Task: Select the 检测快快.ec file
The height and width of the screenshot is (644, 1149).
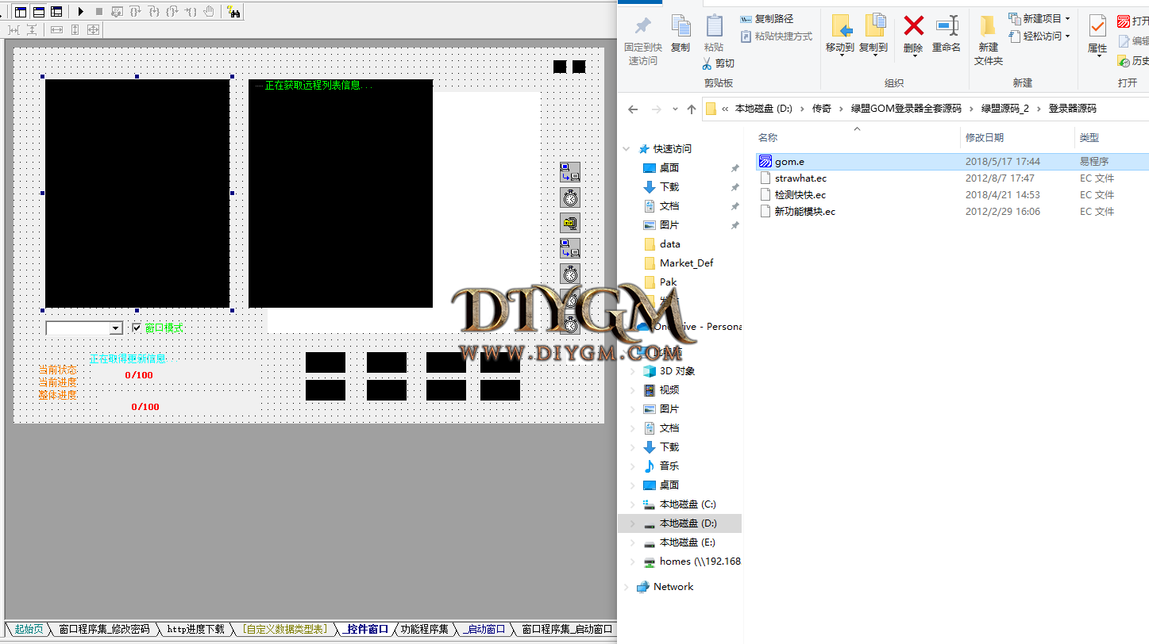Action: point(953,195)
